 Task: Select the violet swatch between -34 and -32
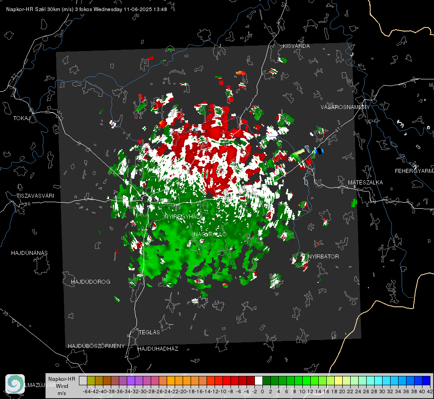click(131, 381)
